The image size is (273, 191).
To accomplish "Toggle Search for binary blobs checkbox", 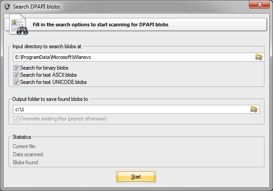I will pyautogui.click(x=16, y=68).
